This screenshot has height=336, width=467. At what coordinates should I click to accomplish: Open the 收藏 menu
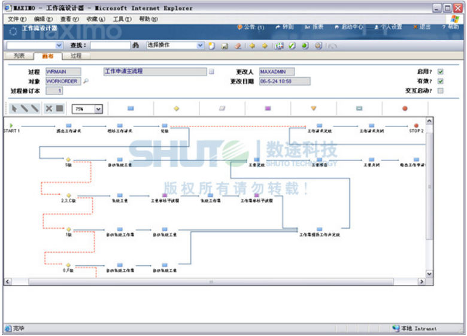pos(96,19)
